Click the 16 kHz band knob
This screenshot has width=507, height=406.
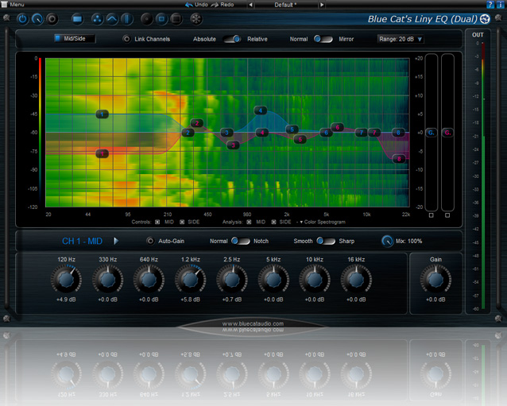pyautogui.click(x=356, y=280)
